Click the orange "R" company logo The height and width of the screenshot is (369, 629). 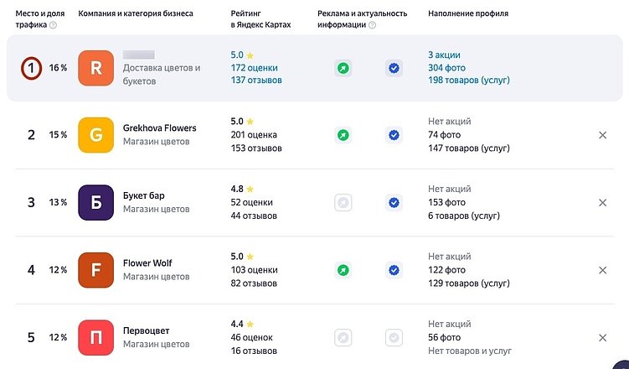pos(95,68)
